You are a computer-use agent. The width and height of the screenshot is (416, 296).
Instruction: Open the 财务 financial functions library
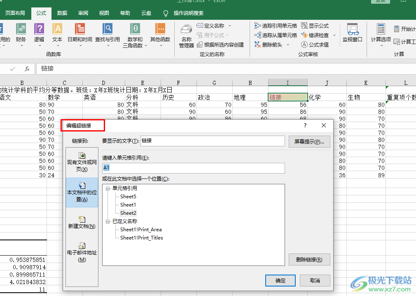pos(21,35)
